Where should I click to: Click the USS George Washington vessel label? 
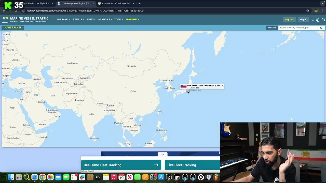tap(205, 86)
